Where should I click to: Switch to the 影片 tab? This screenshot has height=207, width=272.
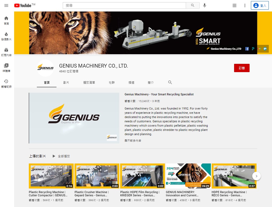(66, 83)
